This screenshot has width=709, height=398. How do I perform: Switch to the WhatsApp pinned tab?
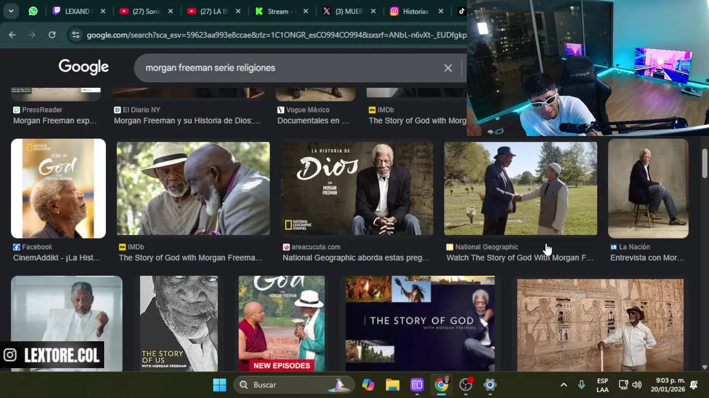(x=33, y=11)
